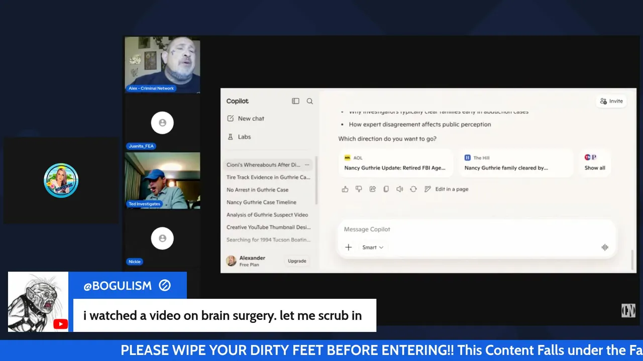
Task: Give thumbs up to the response
Action: click(x=345, y=189)
